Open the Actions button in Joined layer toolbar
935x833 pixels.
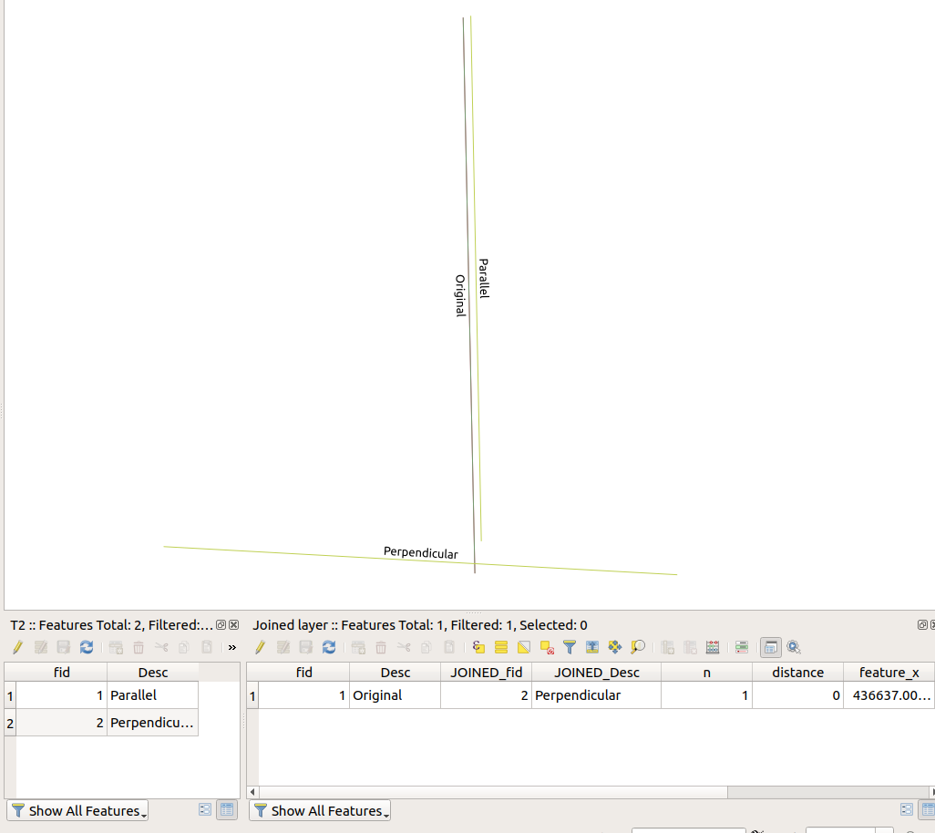coord(794,647)
